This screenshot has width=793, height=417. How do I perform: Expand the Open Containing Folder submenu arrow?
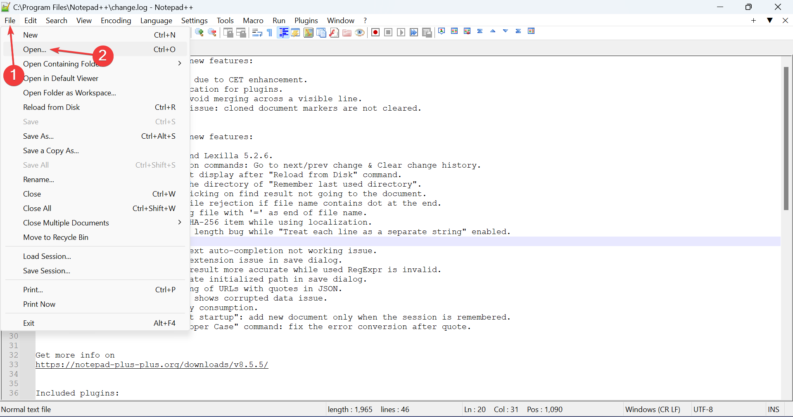[x=180, y=63]
